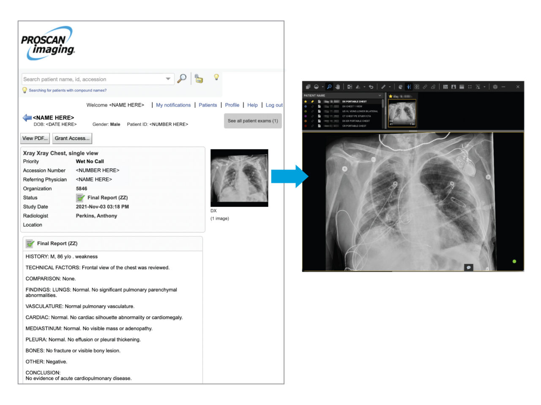Open the chest X-ray thumbnail in report
The image size is (541, 405).
click(x=239, y=178)
